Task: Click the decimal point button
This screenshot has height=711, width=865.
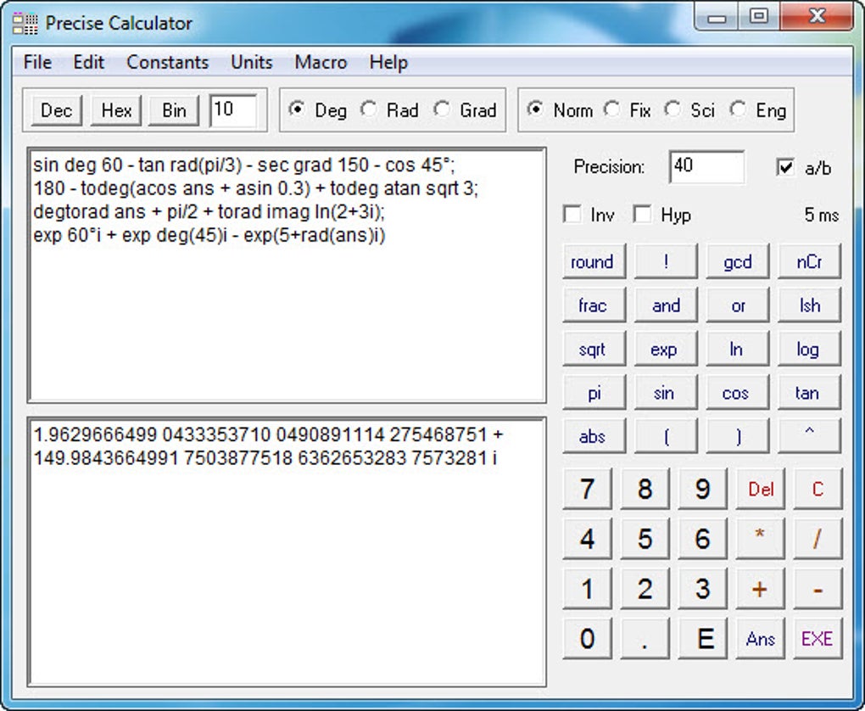Action: [645, 639]
